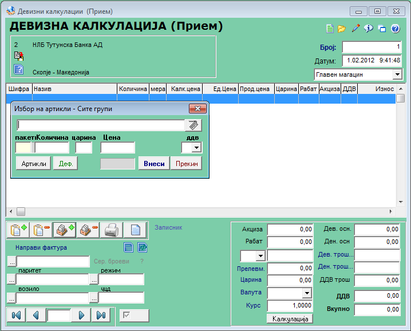Click the horizontal scrollbar thumb of the grid
This screenshot has height=331, width=411.
(x=21, y=211)
